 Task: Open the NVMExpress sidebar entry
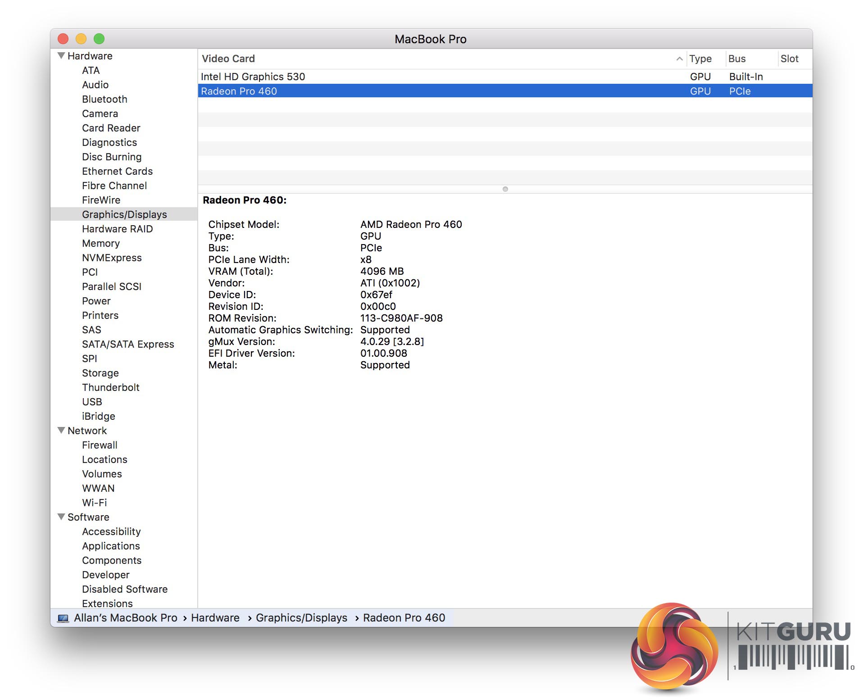coord(112,258)
